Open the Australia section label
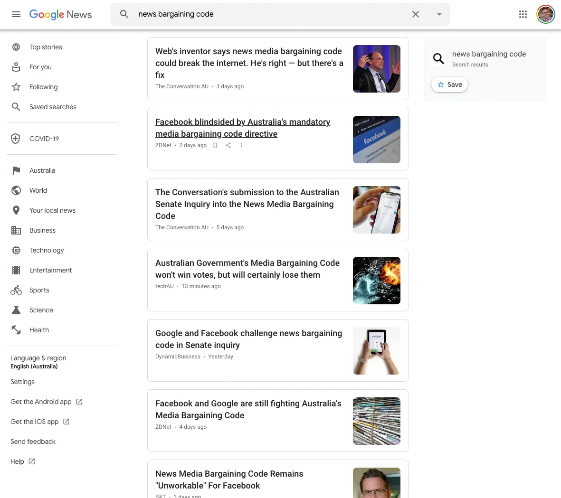Viewport: 561px width, 498px height. (x=42, y=170)
